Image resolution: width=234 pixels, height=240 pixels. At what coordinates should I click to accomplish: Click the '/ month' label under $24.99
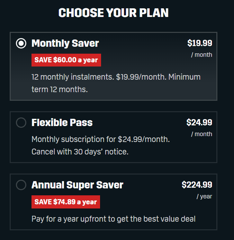tap(201, 134)
